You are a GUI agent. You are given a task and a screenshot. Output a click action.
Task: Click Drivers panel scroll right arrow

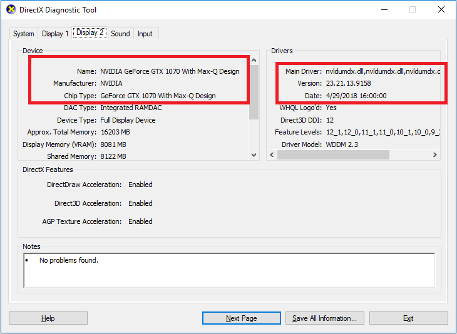(434, 155)
